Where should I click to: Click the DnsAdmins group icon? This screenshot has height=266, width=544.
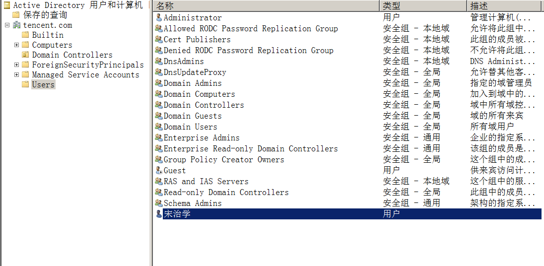point(159,62)
